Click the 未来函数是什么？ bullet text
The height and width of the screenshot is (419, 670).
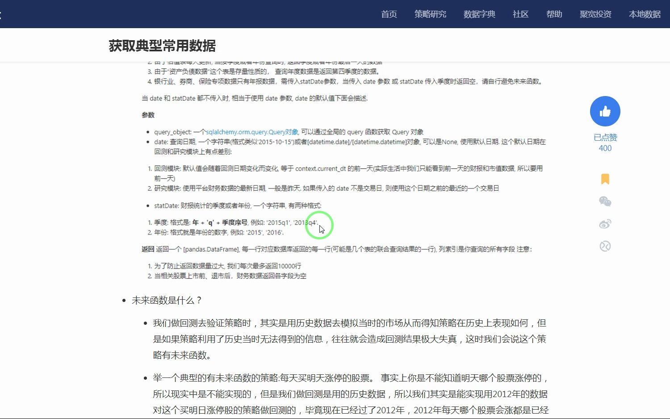coord(167,300)
